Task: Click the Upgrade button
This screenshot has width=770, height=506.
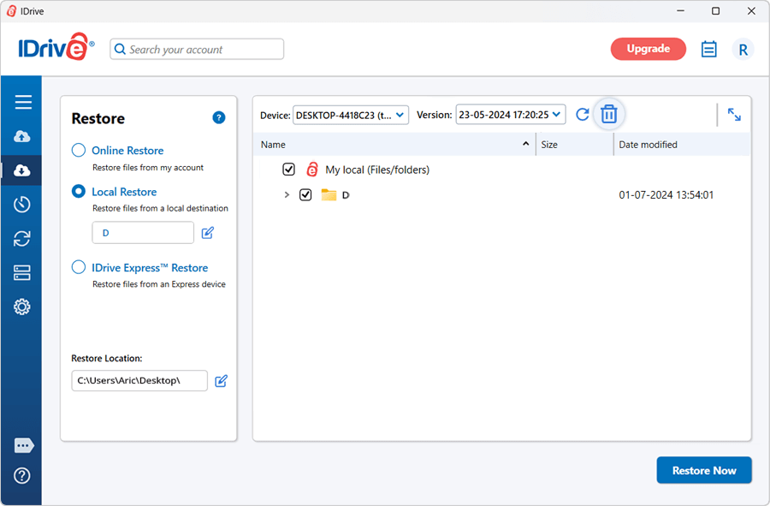Action: click(649, 49)
